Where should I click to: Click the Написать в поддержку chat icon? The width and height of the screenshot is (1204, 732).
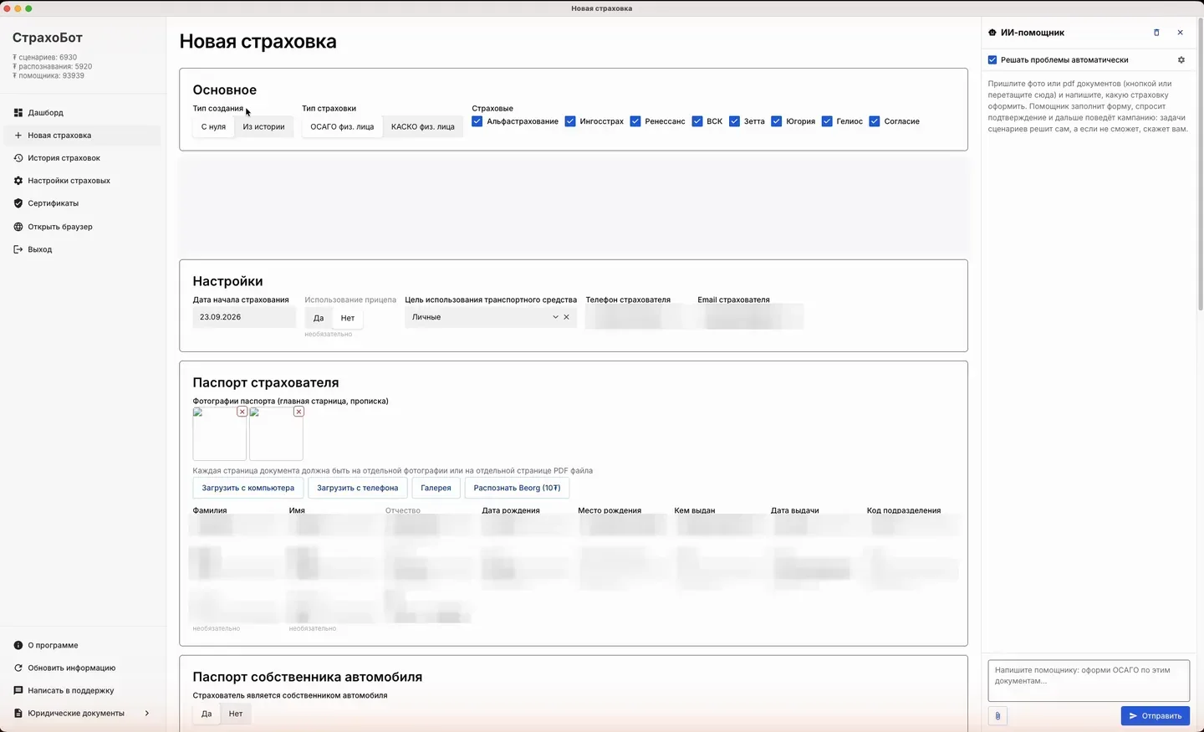click(x=18, y=690)
